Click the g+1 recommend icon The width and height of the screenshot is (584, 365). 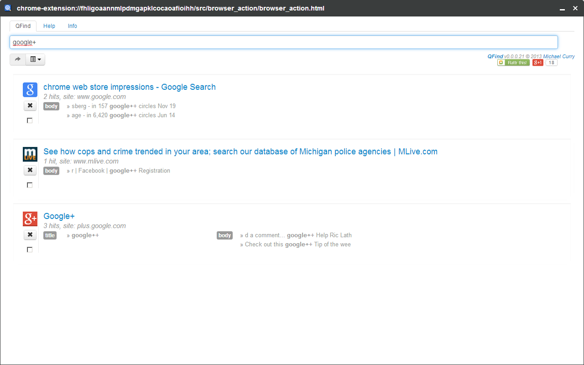tap(537, 63)
